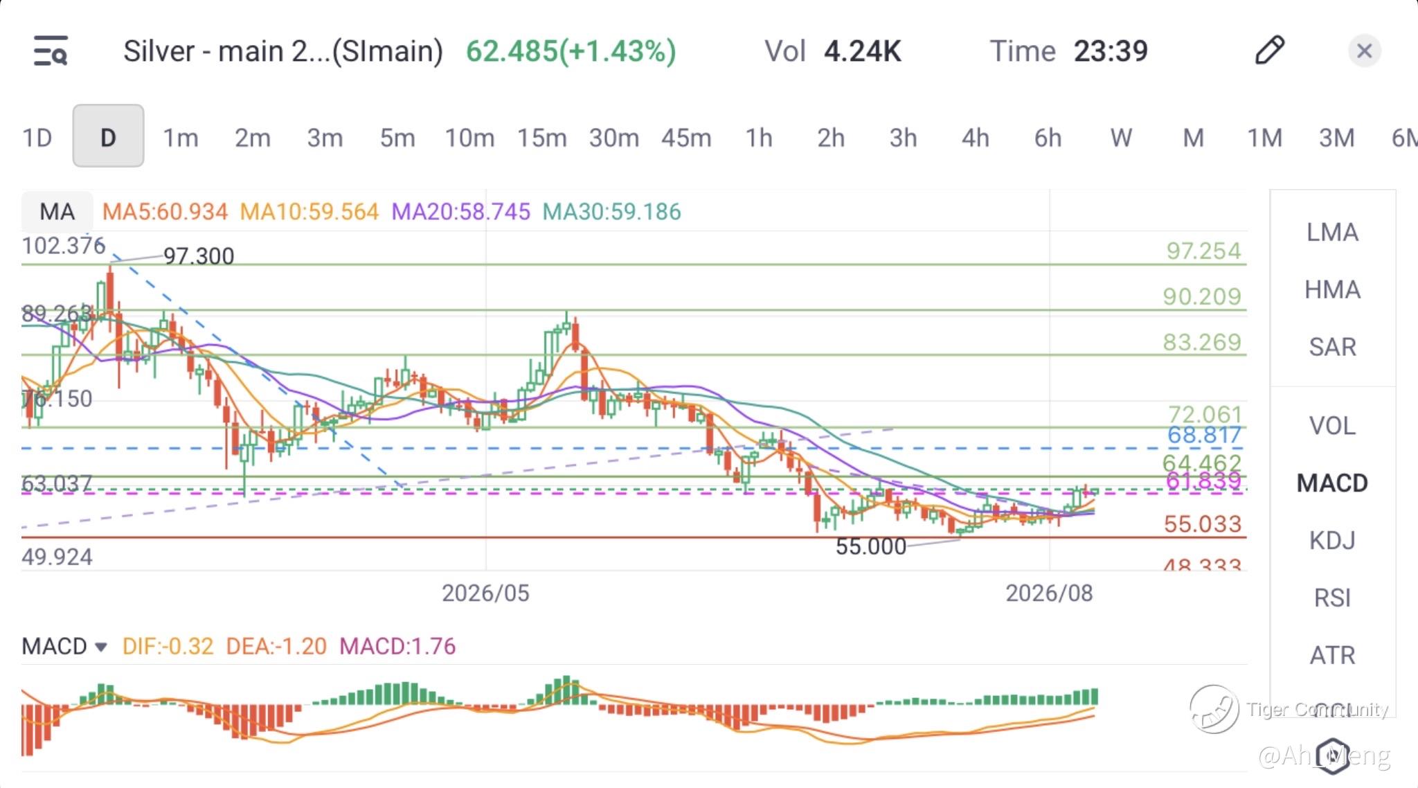The width and height of the screenshot is (1418, 788).
Task: Tap the pencil drawing tool icon
Action: [x=1270, y=51]
